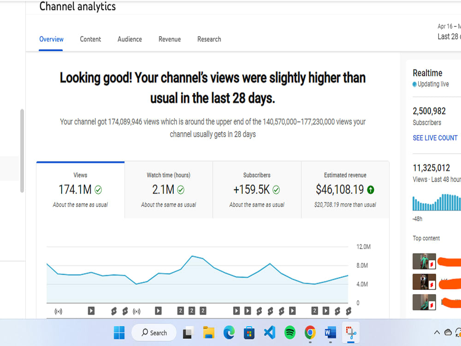Screen dimensions: 461x346
Task: Open the Last 28 days date selector
Action: coord(449,36)
